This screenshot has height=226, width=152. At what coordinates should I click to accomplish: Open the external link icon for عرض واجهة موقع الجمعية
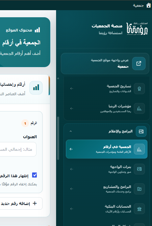tap(139, 63)
